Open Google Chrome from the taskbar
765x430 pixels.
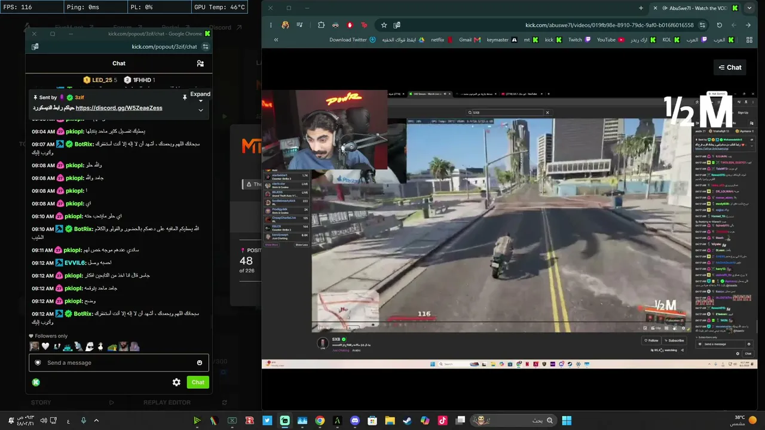pos(320,420)
